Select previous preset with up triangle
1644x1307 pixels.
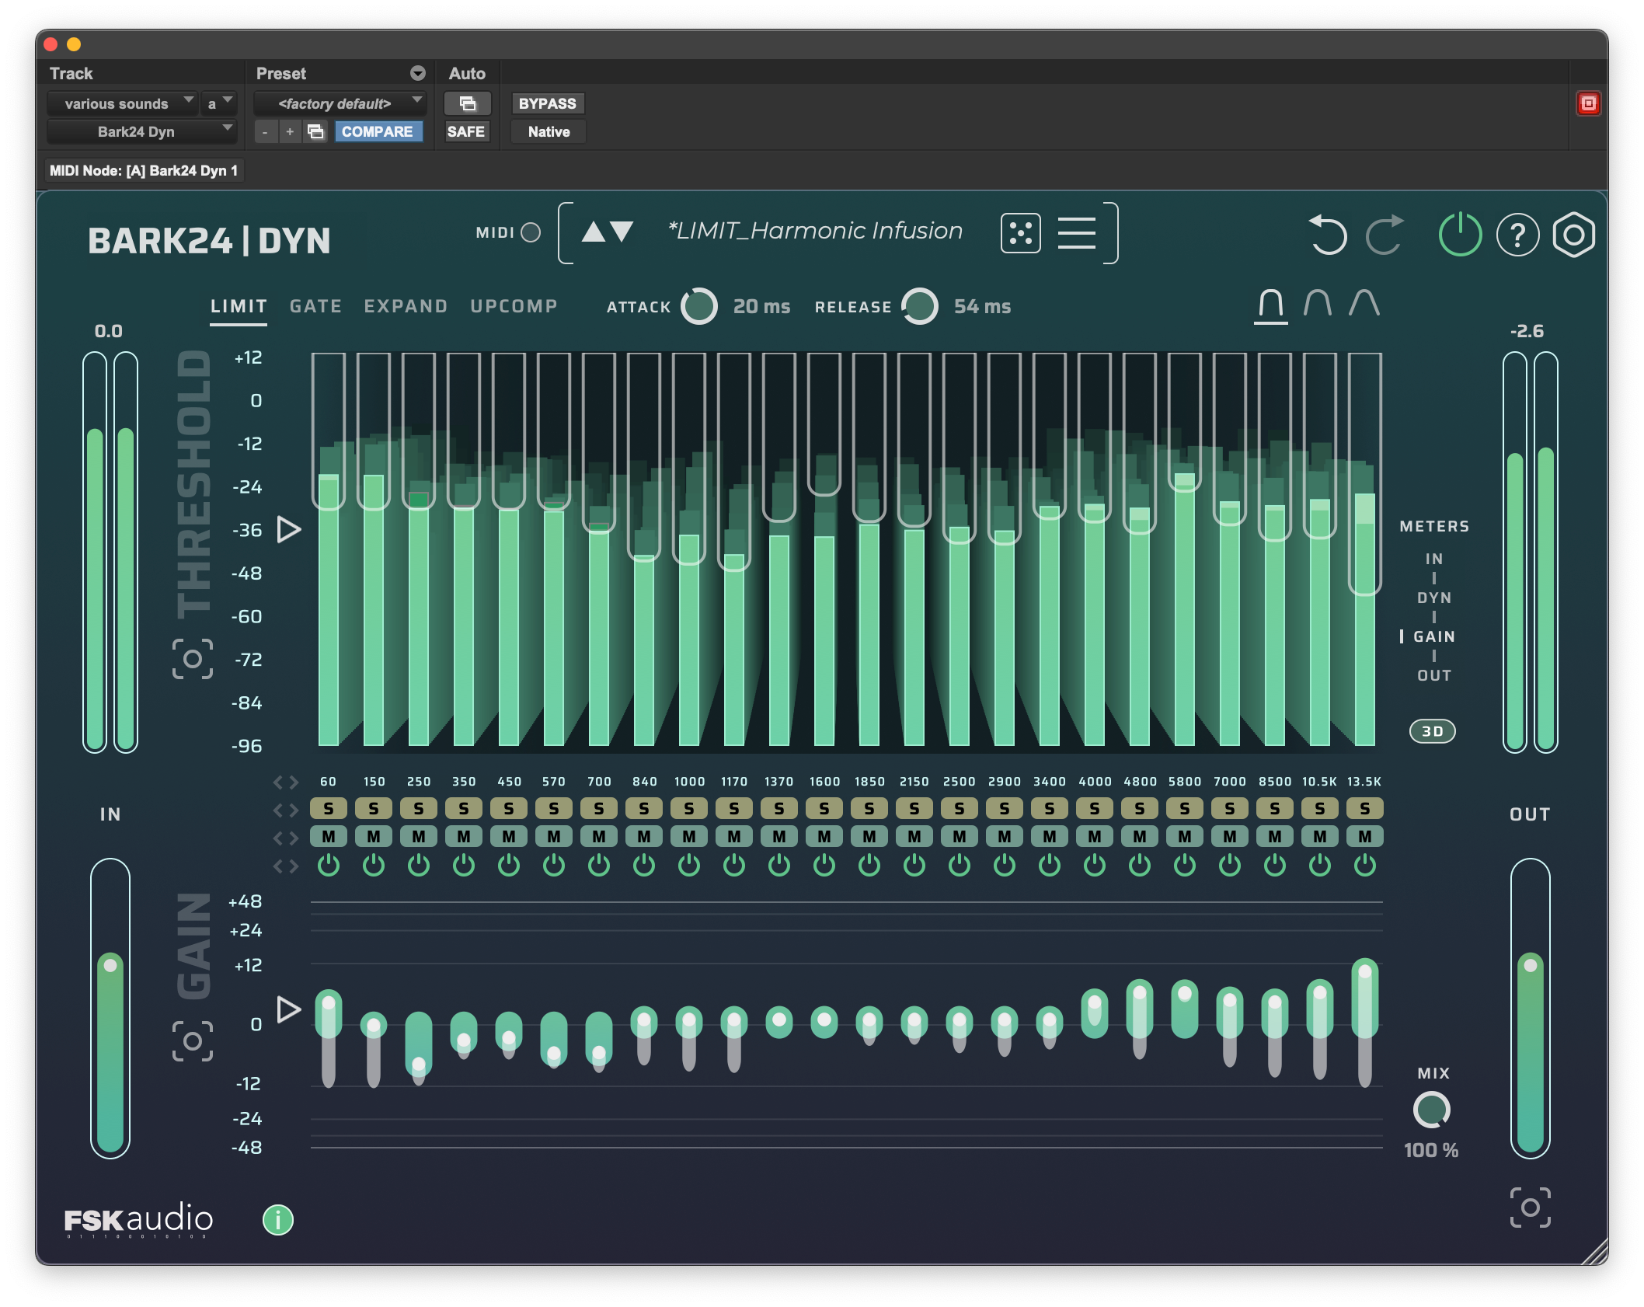[594, 232]
